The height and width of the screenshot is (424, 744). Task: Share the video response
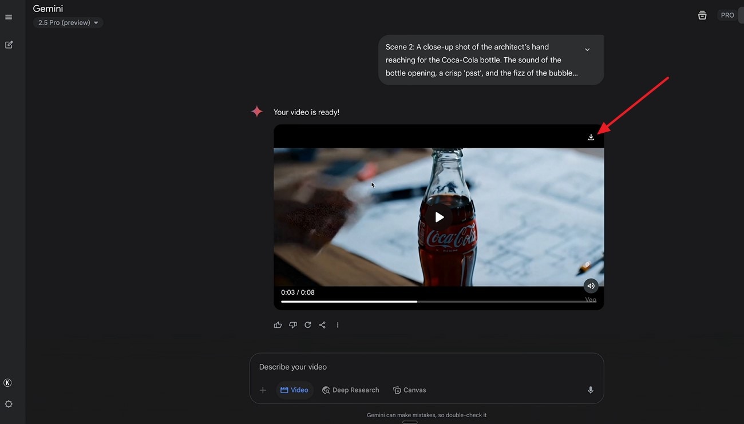[322, 325]
